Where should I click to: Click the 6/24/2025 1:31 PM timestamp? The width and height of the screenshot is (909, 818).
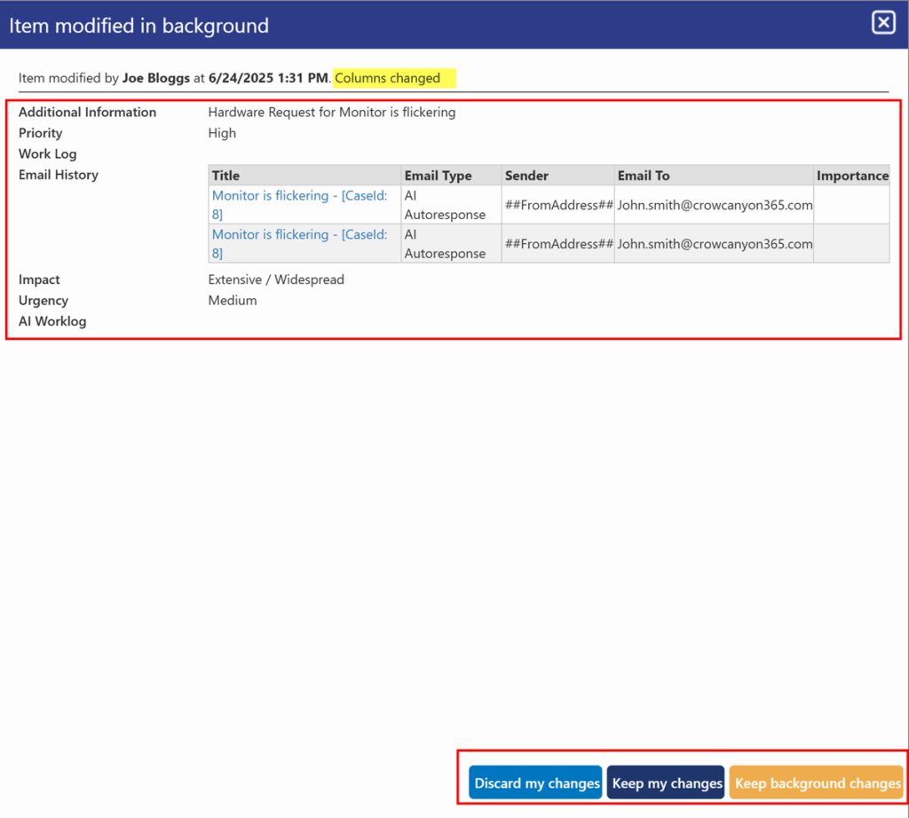click(x=268, y=78)
